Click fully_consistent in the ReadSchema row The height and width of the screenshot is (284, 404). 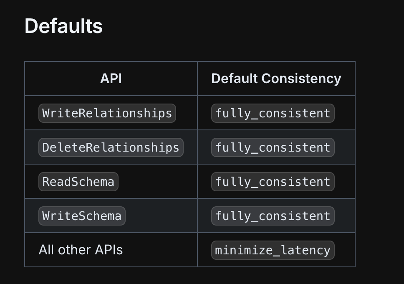[x=273, y=182]
